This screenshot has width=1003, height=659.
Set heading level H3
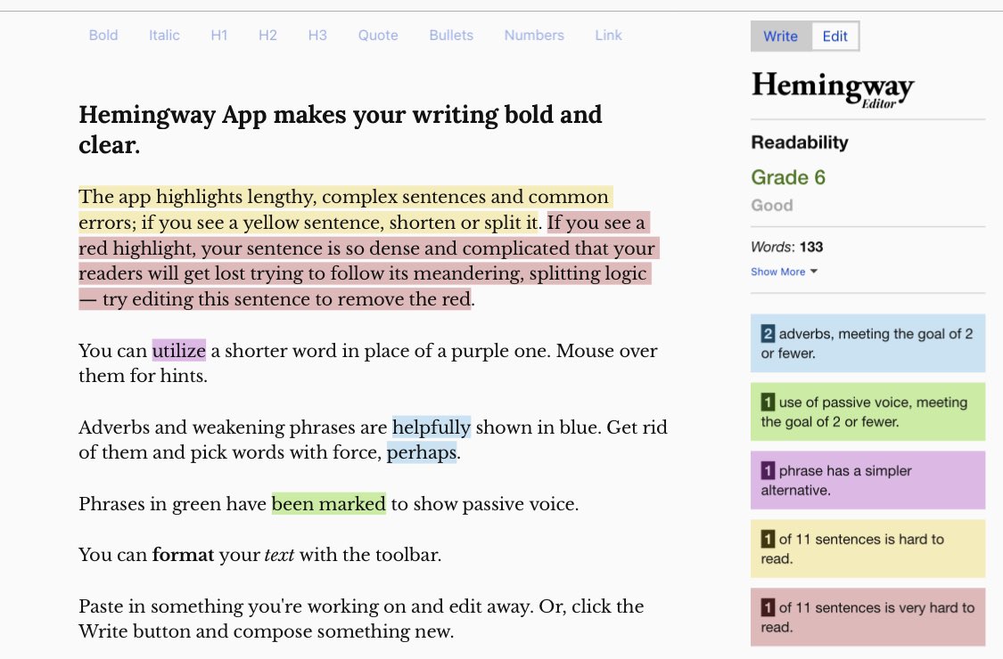pos(317,35)
